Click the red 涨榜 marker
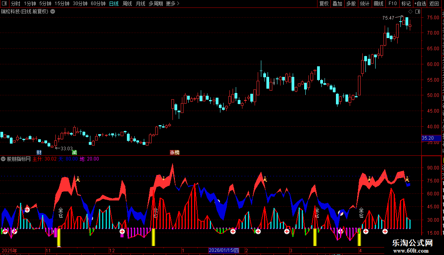This screenshot has width=444, height=255. (x=175, y=152)
